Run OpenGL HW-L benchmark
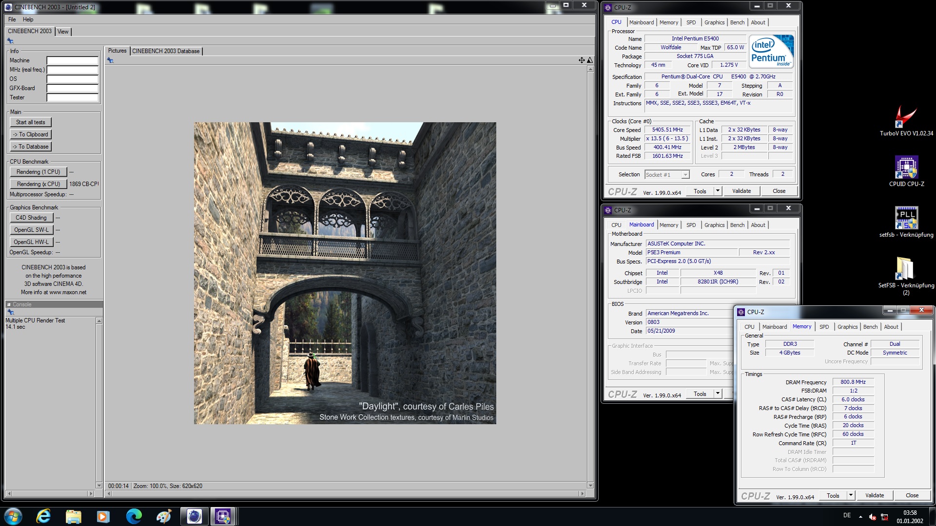Viewport: 936px width, 526px height. coord(31,242)
